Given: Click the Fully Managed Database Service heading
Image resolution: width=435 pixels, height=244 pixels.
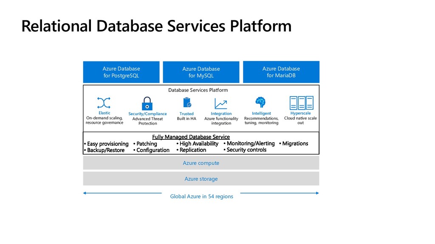Looking at the screenshot, I should point(191,137).
